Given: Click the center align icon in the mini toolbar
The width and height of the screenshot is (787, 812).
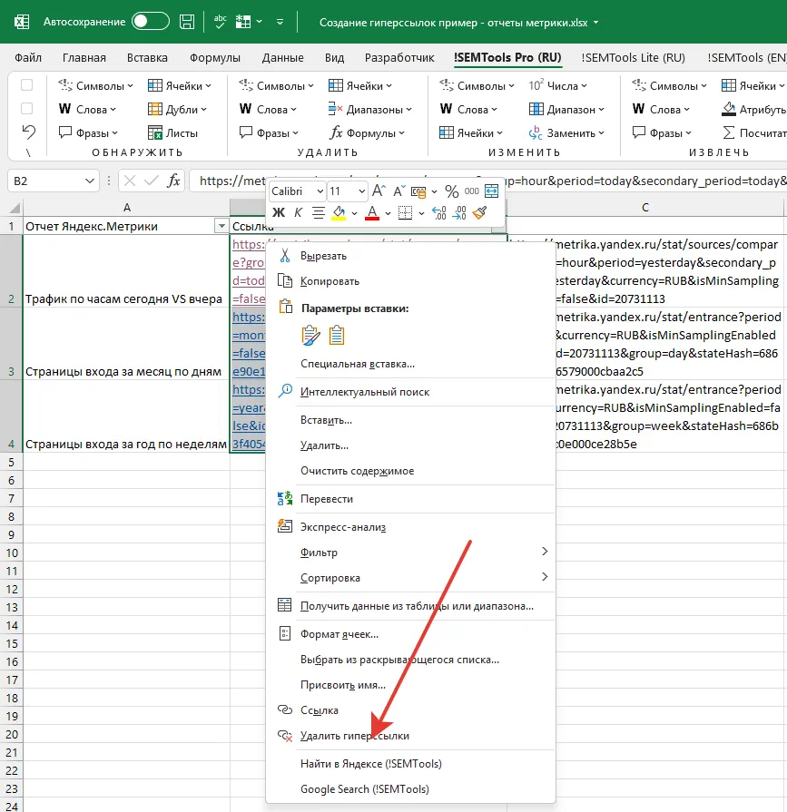Looking at the screenshot, I should pos(318,212).
